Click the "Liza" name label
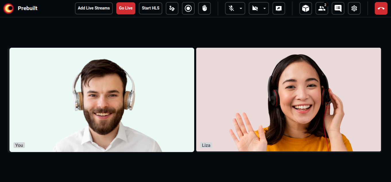The width and height of the screenshot is (391, 182). [206, 145]
